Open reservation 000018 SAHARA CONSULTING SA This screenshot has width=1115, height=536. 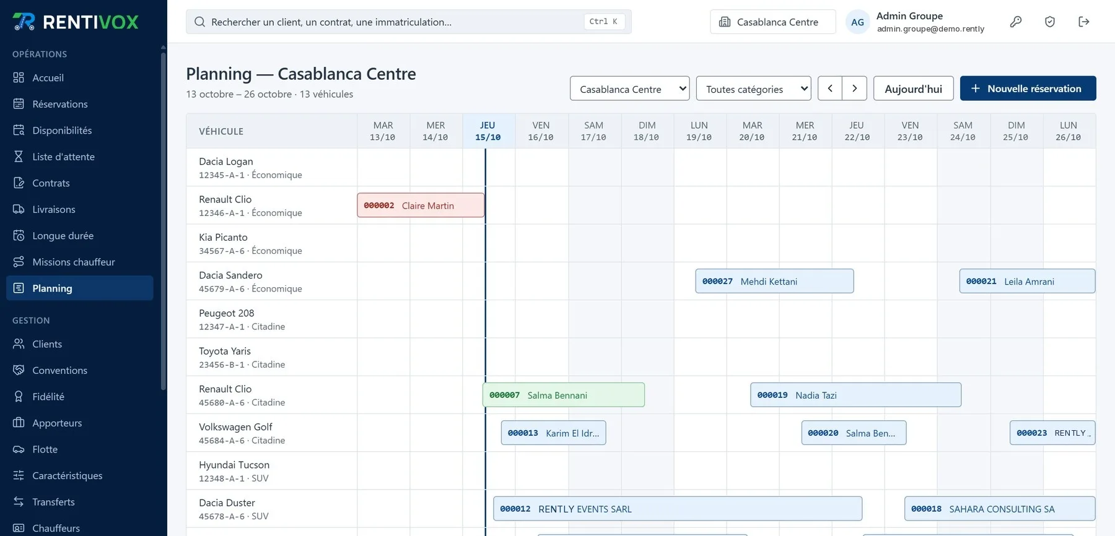coord(1000,509)
